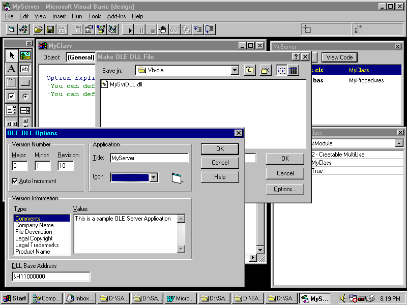Open the Tools menu
The height and width of the screenshot is (305, 407).
(95, 16)
